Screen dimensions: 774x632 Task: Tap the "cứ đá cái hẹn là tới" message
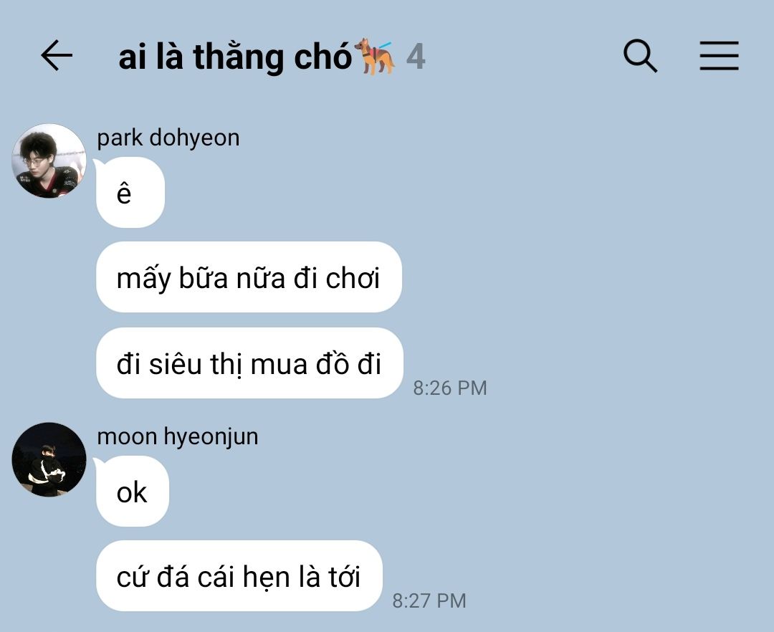pyautogui.click(x=239, y=576)
